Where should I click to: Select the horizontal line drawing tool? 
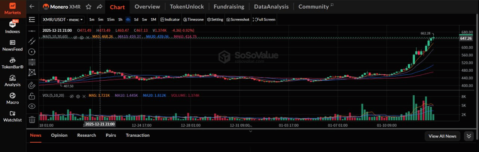pos(32,31)
